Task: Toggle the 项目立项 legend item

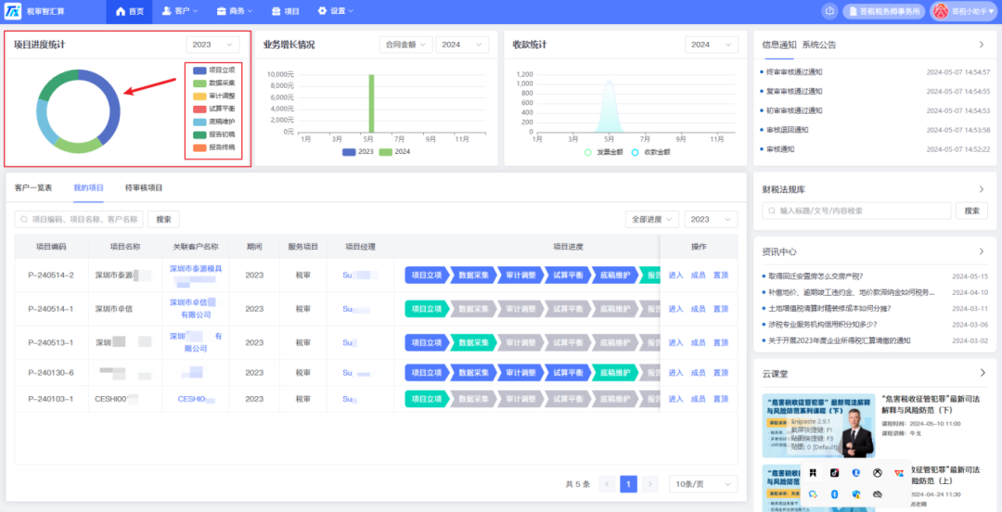Action: [x=214, y=70]
